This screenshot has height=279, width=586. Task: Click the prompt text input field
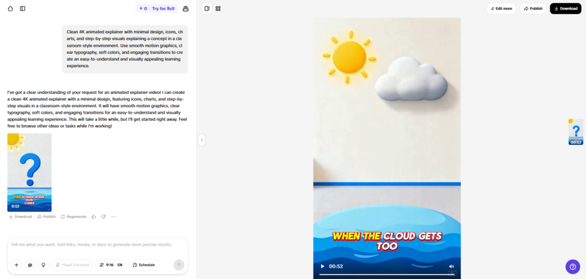[x=97, y=245]
